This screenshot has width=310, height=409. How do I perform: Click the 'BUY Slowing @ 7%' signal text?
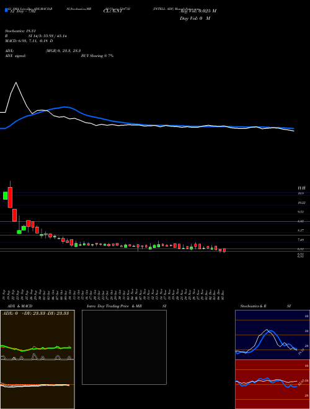coord(97,56)
